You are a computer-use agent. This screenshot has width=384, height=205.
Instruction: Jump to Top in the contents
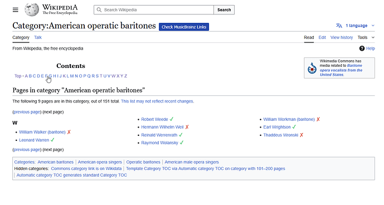click(18, 76)
